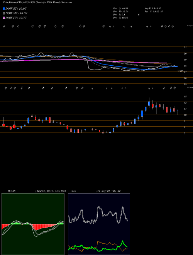Screen dimensions: 193x255
Task: Click the 'Pre V: 0.882 M' value
Action: click(153, 12)
